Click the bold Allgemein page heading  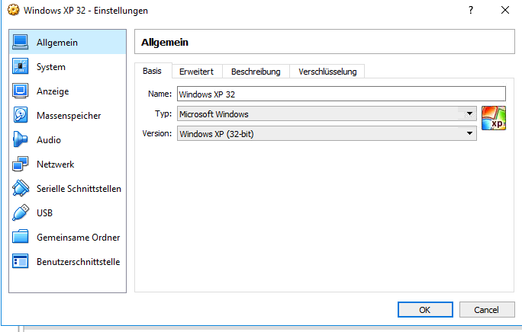coord(165,43)
